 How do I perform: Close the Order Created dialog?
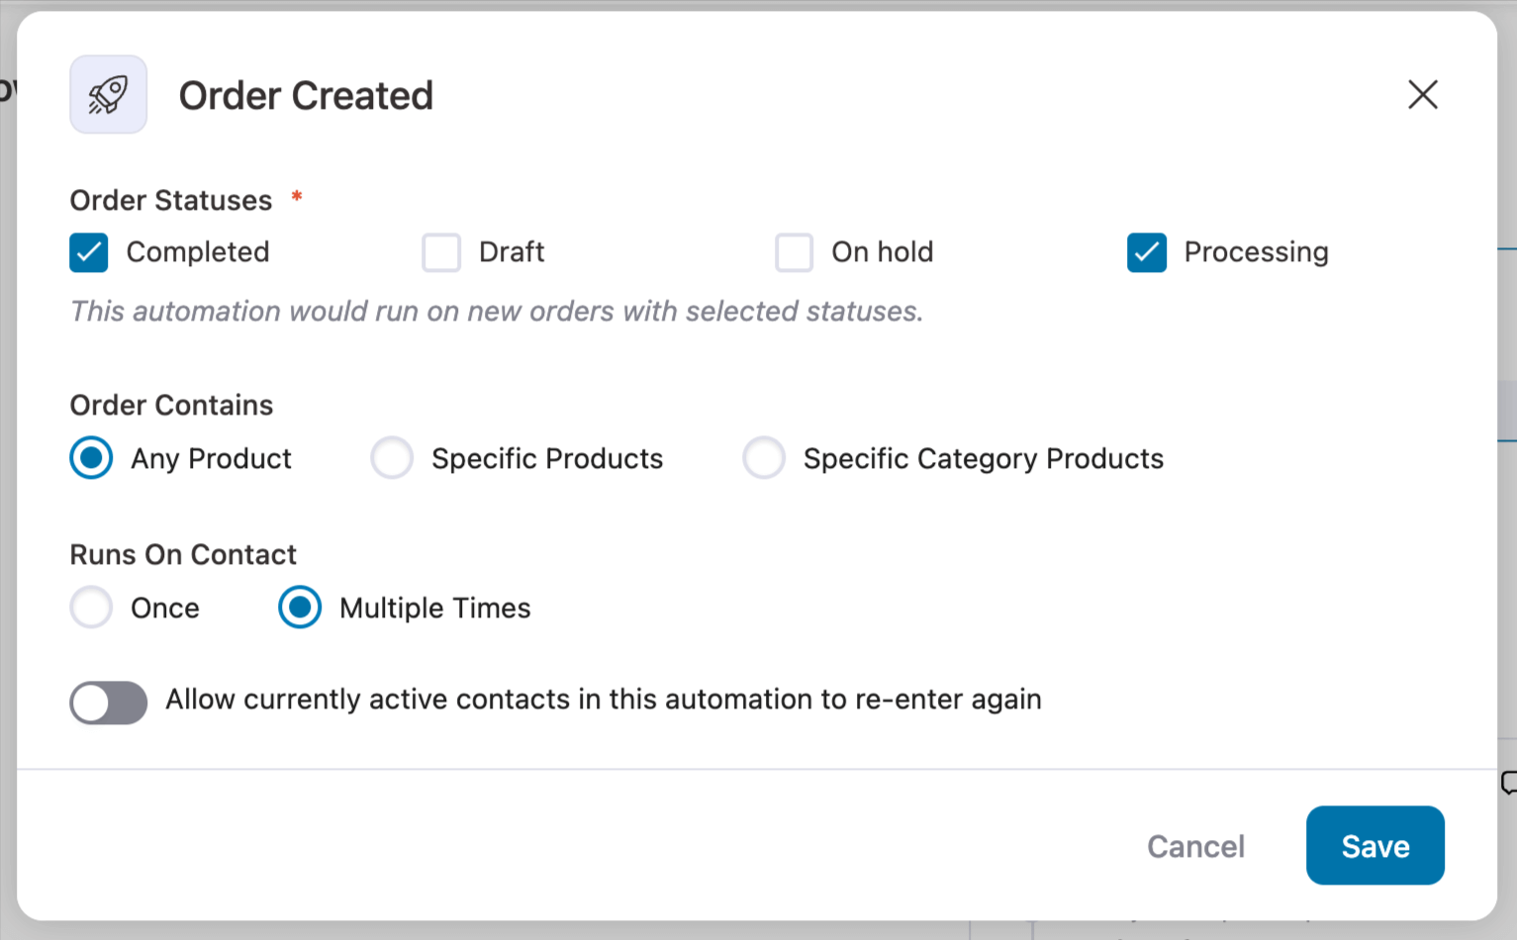(1422, 95)
